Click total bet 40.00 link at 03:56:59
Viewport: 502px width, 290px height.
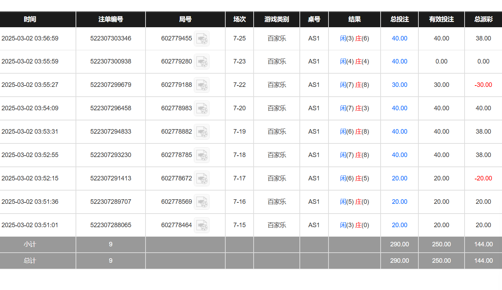(x=399, y=38)
